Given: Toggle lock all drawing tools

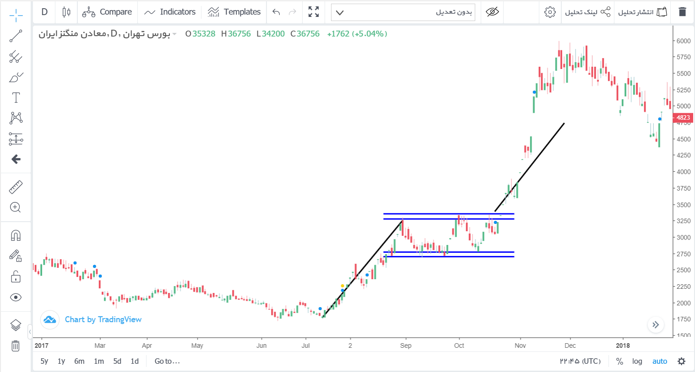Looking at the screenshot, I should [x=16, y=276].
